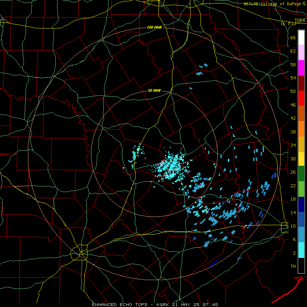This screenshot has height=307, width=307.
Task: Click the cyan legend swatch near 2
Action: pyautogui.click(x=301, y=250)
